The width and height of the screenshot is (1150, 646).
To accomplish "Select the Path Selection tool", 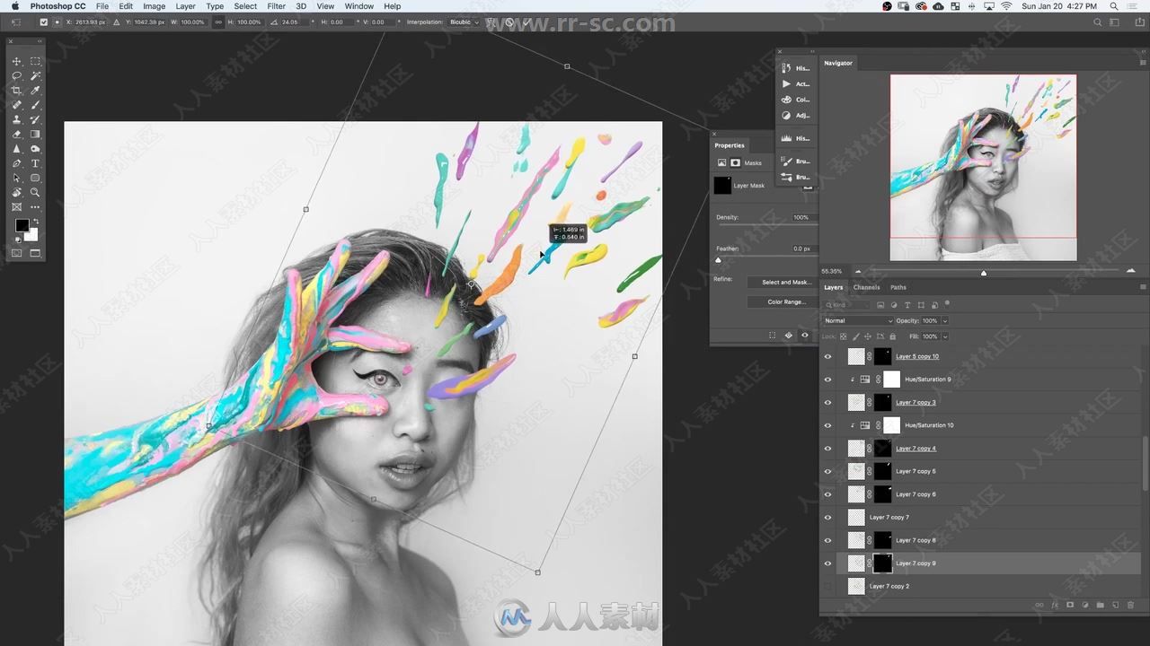I will (x=16, y=178).
